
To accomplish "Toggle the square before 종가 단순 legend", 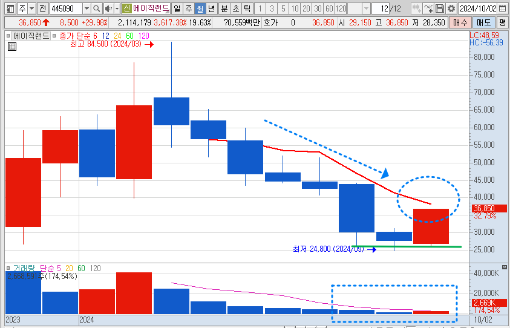I will pos(54,36).
